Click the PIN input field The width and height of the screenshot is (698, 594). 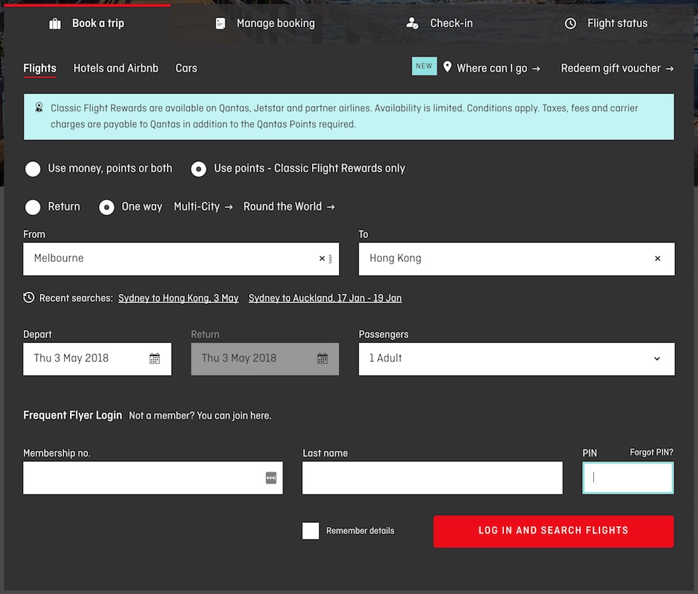click(628, 477)
